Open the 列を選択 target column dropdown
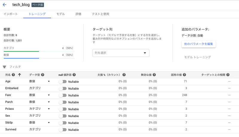 121,53
